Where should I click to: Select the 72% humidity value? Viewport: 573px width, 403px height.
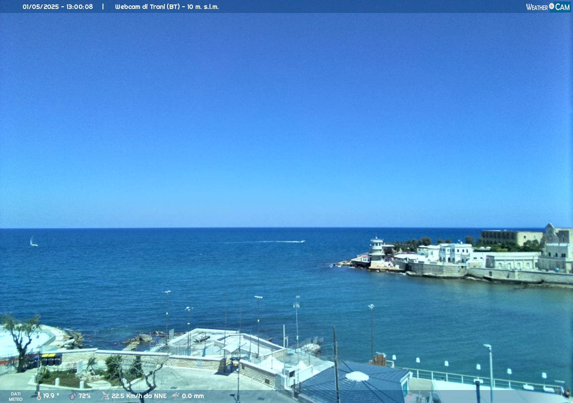point(85,396)
